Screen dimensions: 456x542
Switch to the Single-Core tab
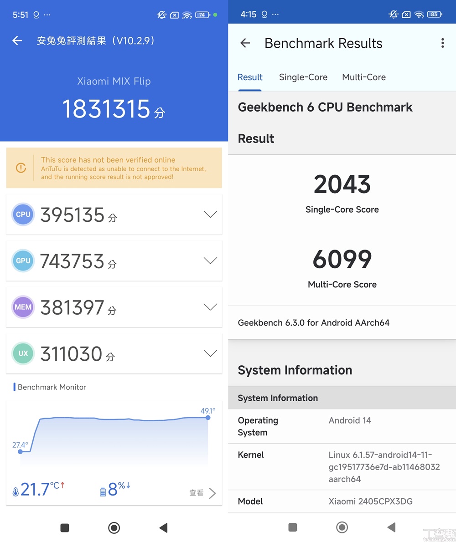pos(303,77)
